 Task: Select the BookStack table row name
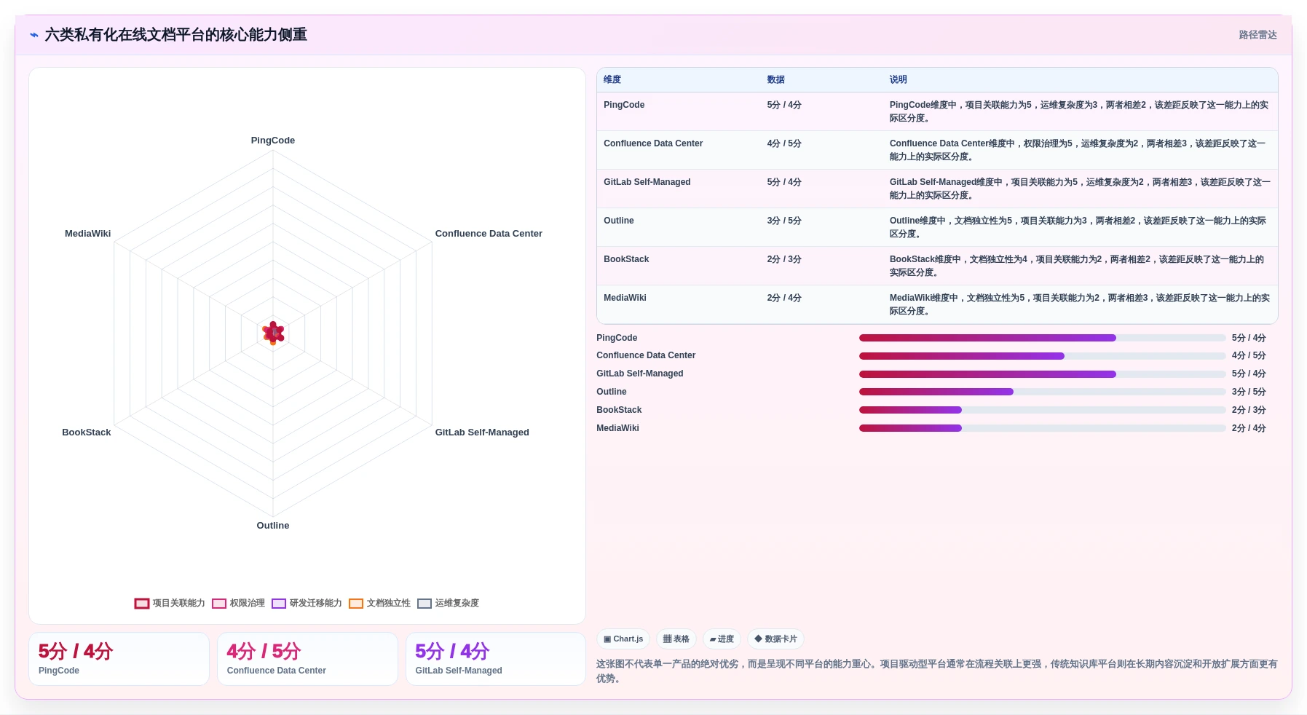point(626,259)
